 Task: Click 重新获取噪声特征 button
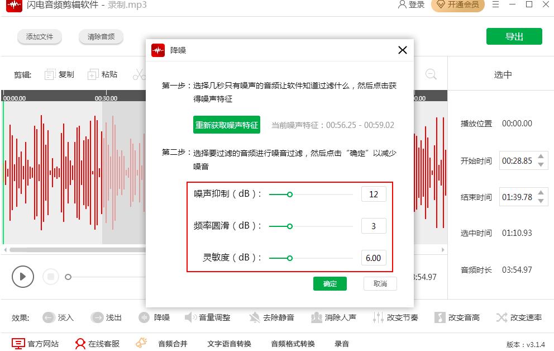tap(227, 125)
